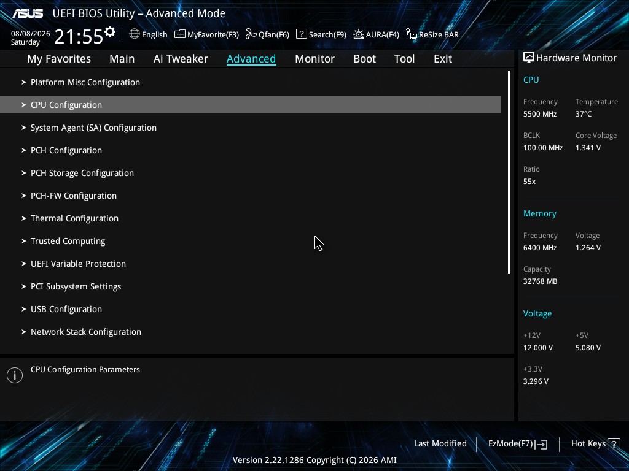Click the EzMode exit arrow icon

(541, 444)
